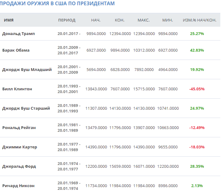The width and height of the screenshot is (224, 192).
Task: Click the -45.05% change value
Action: tap(197, 89)
